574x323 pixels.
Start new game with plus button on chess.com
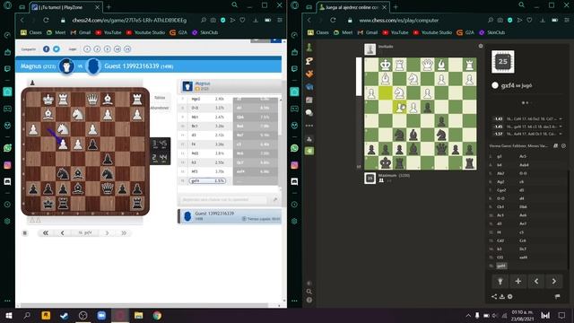(x=518, y=281)
